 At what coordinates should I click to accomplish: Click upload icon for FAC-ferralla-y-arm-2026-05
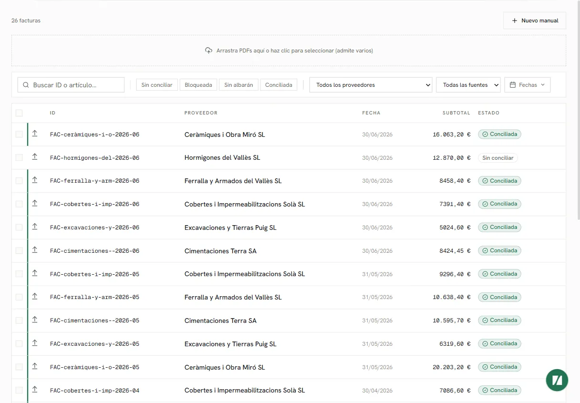(35, 297)
